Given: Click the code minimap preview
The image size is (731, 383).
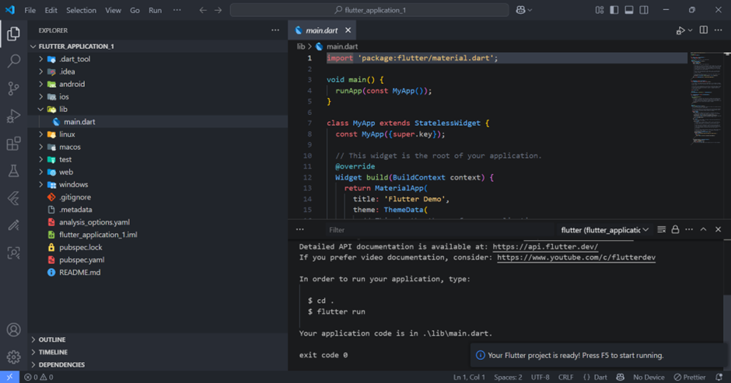Looking at the screenshot, I should tap(707, 98).
